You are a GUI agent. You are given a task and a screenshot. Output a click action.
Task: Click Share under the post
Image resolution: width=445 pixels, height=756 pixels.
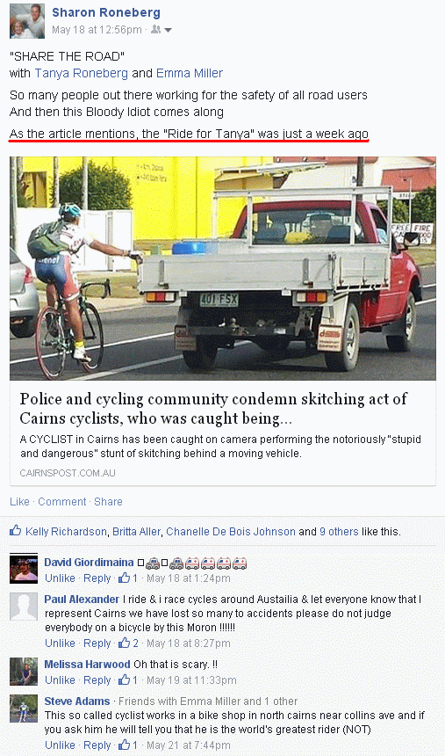[x=108, y=501]
